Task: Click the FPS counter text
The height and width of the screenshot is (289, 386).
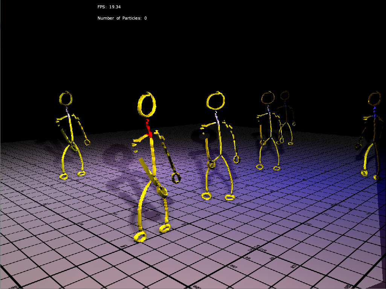Action: [109, 7]
